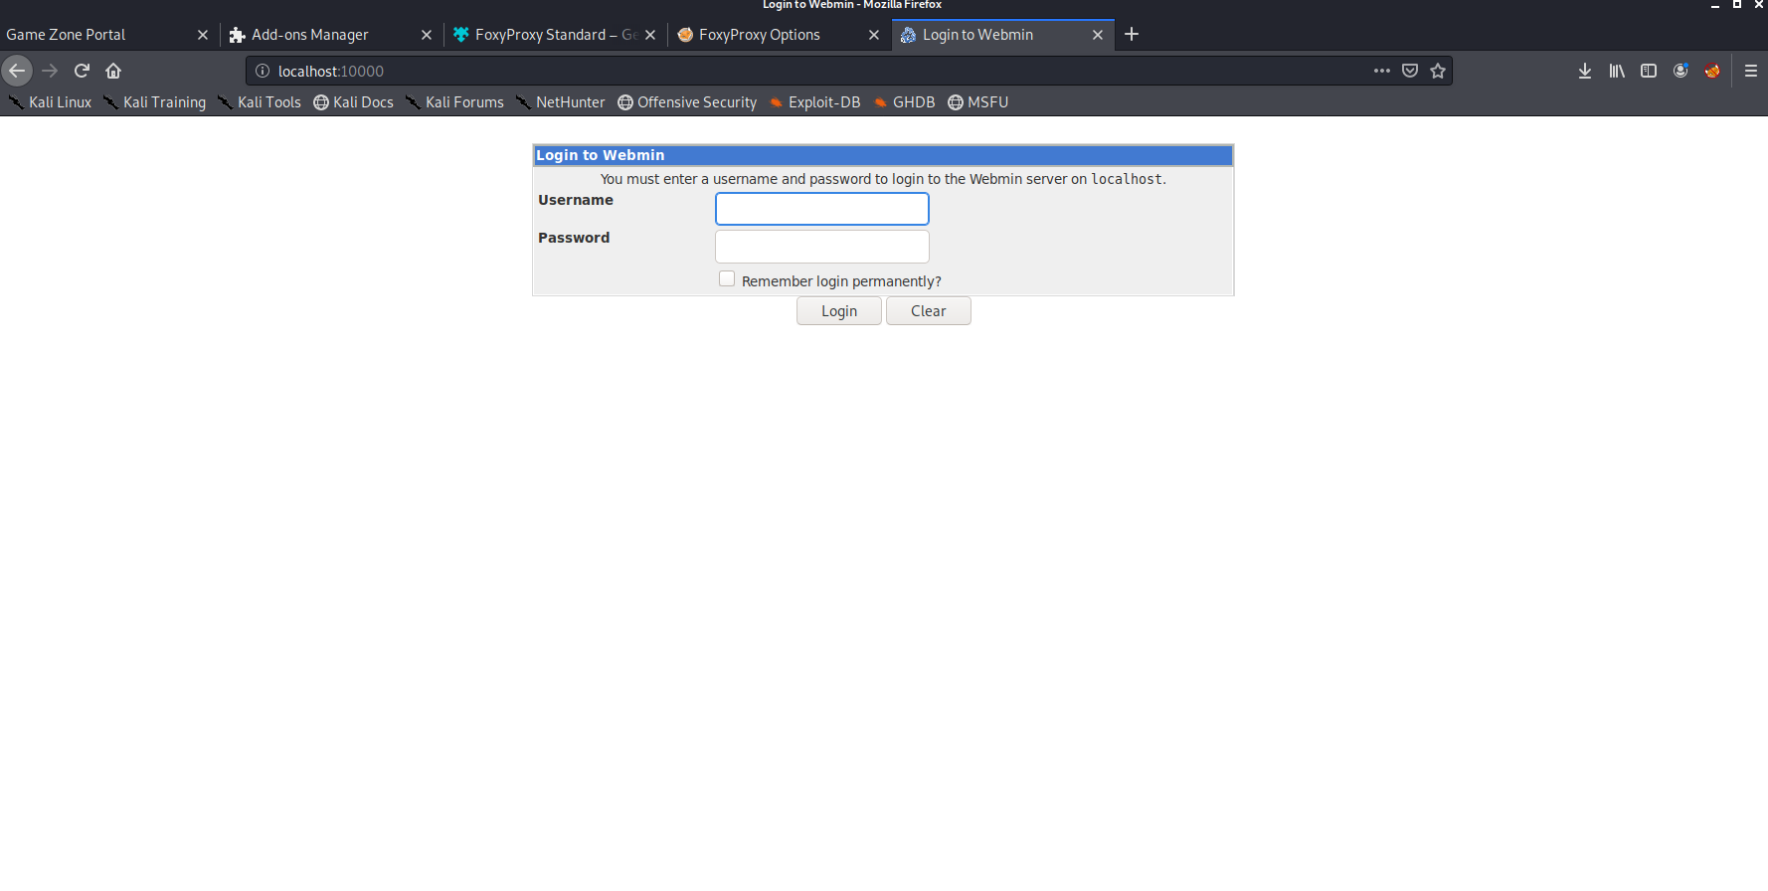The image size is (1768, 891).
Task: Open GHDB bookmark
Action: [904, 102]
